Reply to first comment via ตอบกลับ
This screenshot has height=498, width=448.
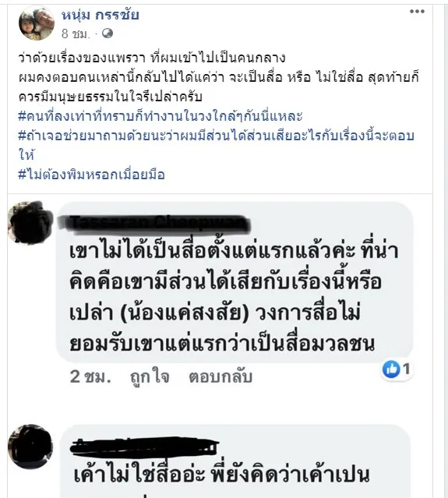(220, 377)
